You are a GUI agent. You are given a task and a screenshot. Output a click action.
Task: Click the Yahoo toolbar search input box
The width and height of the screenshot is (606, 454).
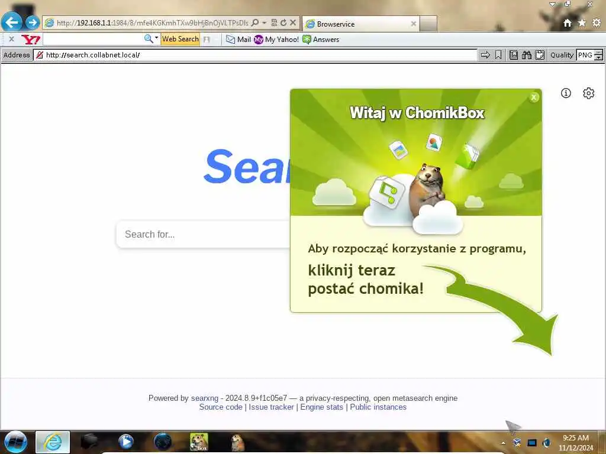click(93, 39)
